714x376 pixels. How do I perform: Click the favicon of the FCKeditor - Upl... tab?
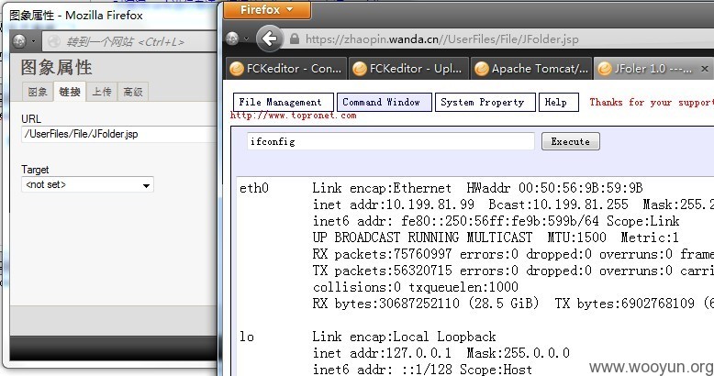[359, 69]
